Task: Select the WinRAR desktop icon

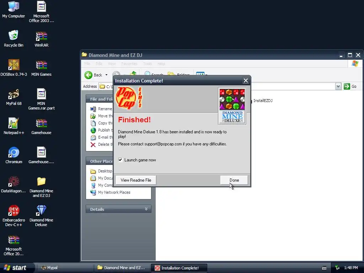Action: [x=41, y=38]
